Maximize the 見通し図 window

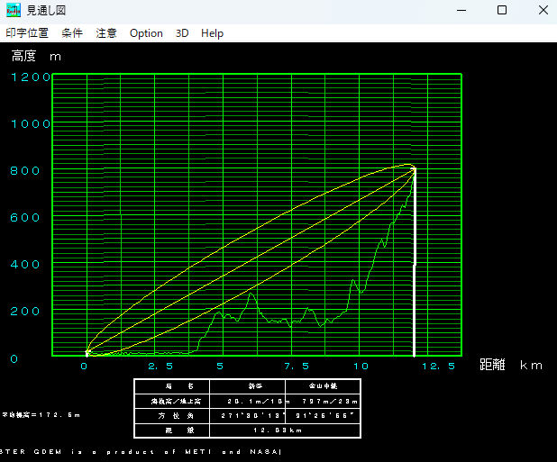click(x=502, y=11)
